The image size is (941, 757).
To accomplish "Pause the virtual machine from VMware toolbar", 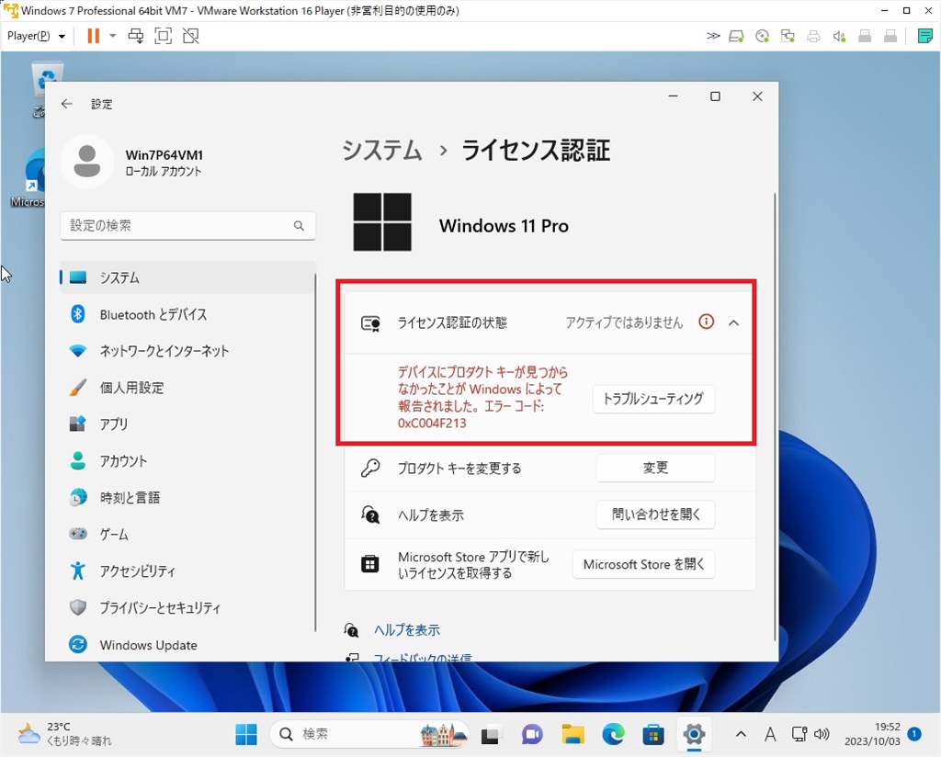I will (x=93, y=36).
